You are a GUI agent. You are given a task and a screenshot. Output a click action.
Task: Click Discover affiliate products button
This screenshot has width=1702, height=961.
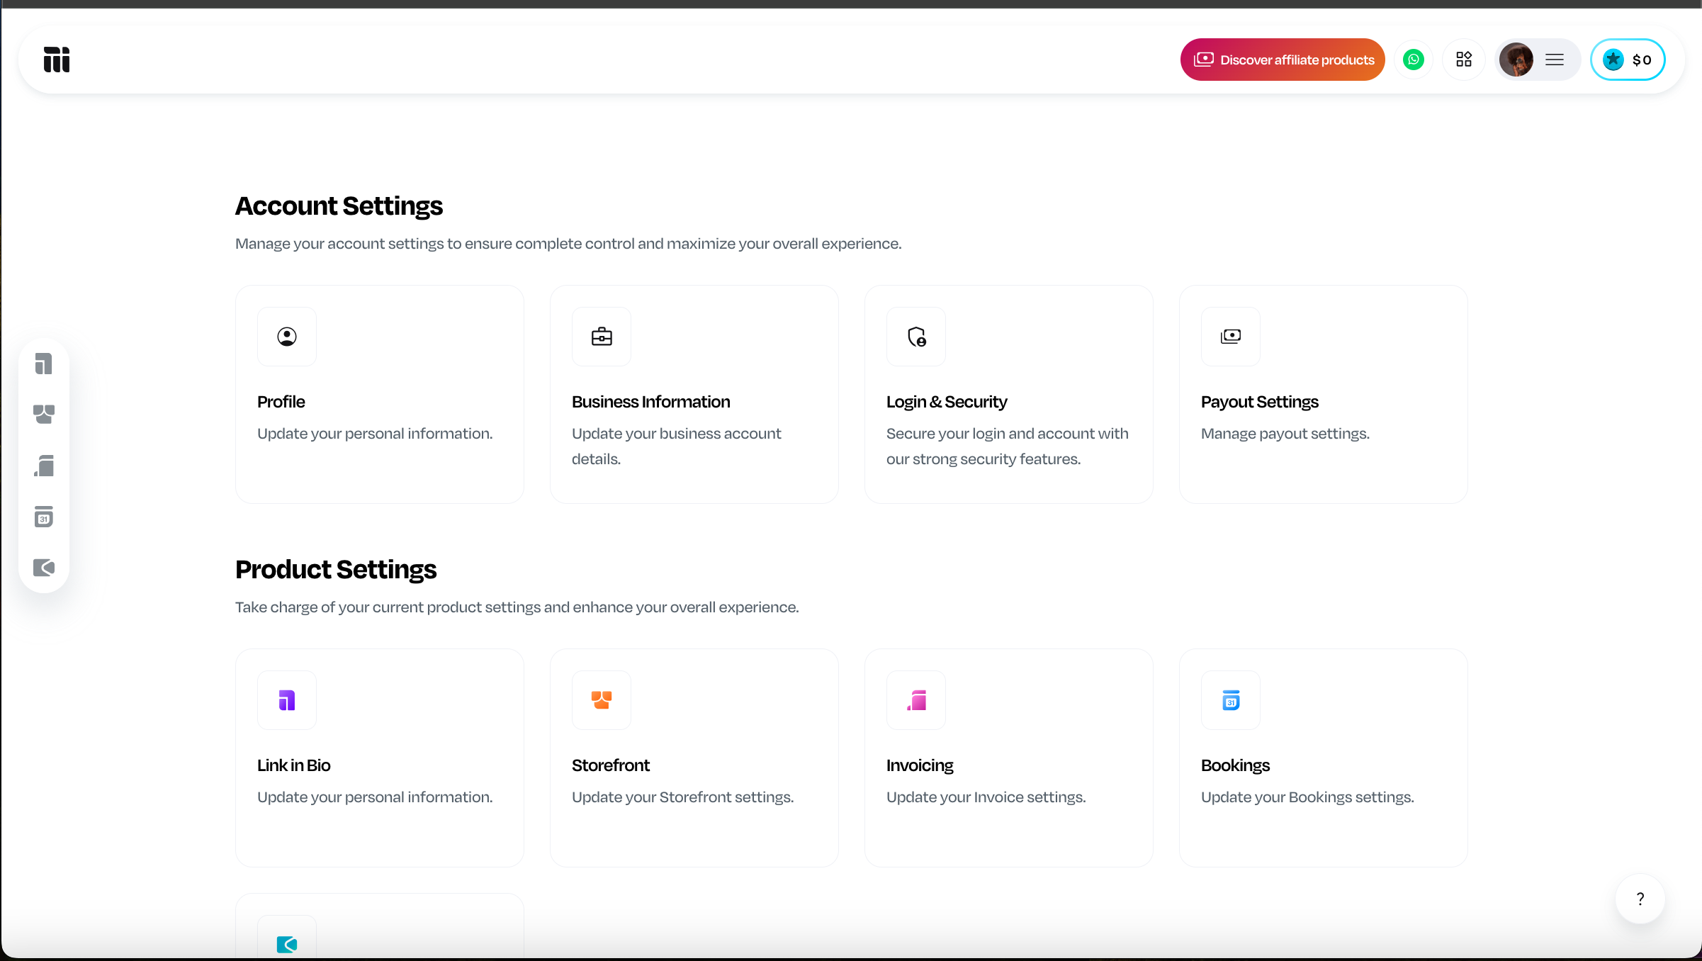1283,60
